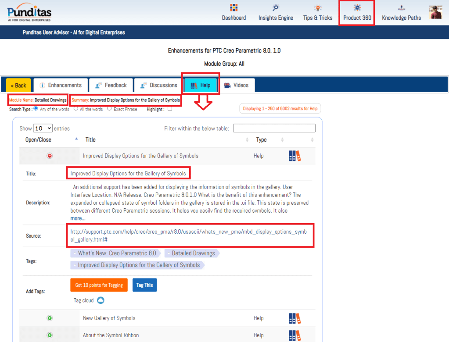The image size is (449, 342).
Task: Select the 'Exact Phrase' radio option
Action: click(x=110, y=109)
